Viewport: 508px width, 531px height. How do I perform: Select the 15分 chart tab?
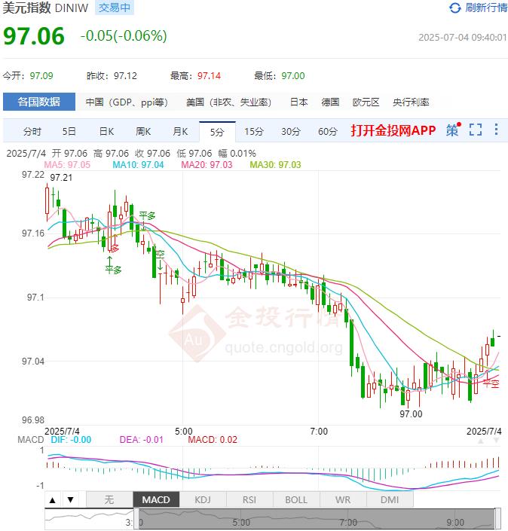[254, 131]
